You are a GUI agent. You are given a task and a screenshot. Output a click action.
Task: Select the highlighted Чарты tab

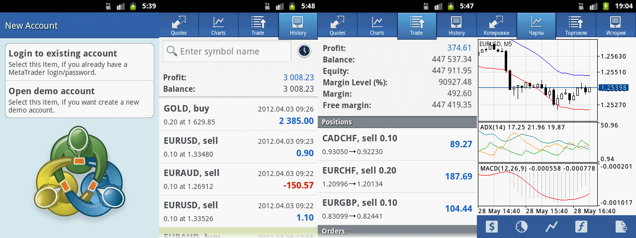536,25
